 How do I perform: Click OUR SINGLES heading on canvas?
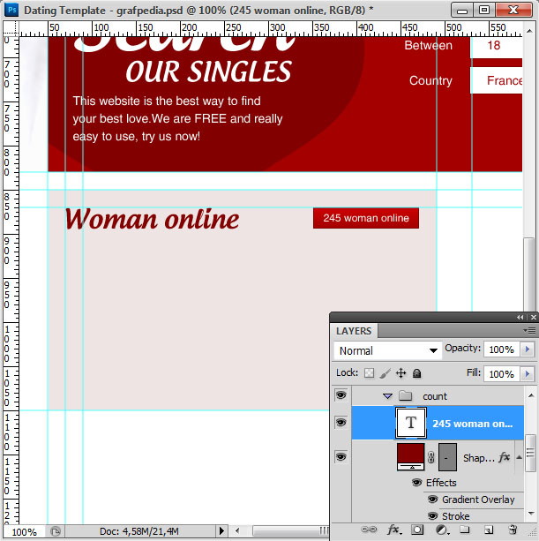coord(209,71)
